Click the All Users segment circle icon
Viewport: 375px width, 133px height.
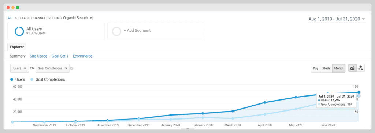[x=19, y=31]
